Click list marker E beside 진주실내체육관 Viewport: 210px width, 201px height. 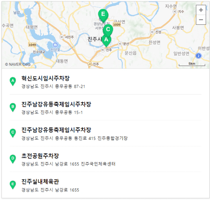[x=13, y=185]
